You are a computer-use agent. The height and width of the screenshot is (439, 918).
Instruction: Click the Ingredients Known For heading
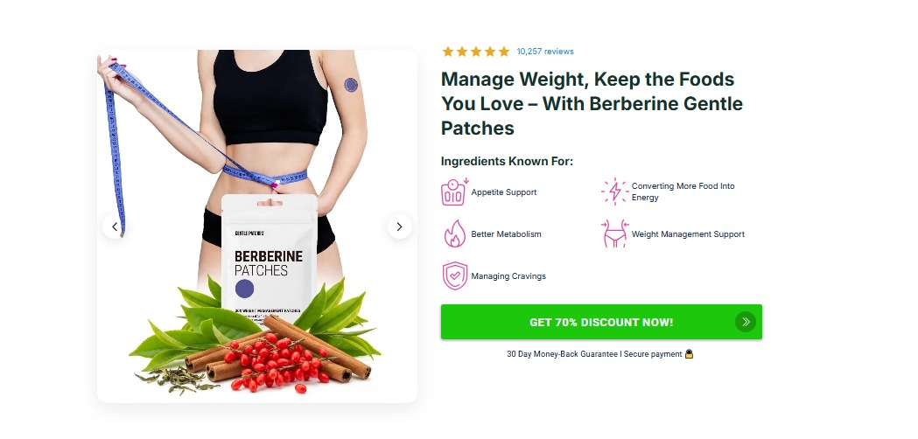(507, 162)
